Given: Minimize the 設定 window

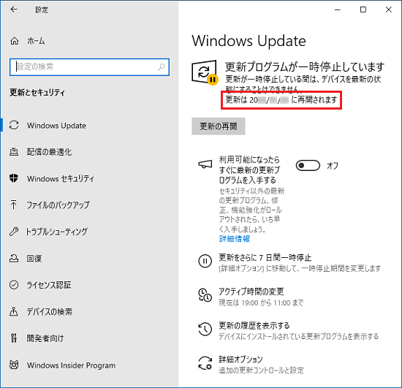Looking at the screenshot, I should pyautogui.click(x=338, y=9).
